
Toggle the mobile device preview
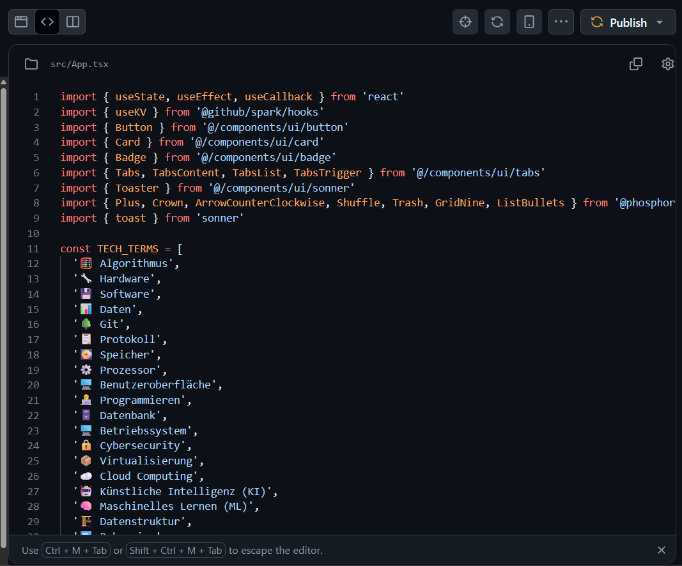(x=529, y=21)
